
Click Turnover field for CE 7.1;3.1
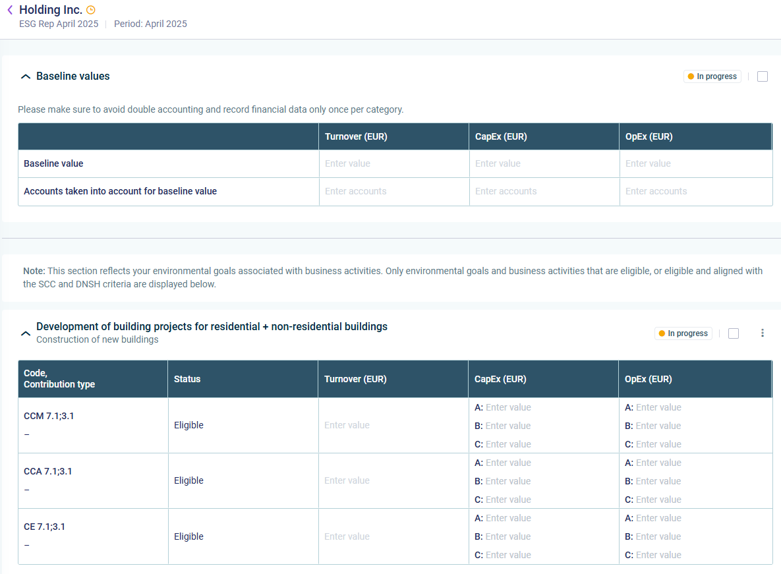392,536
